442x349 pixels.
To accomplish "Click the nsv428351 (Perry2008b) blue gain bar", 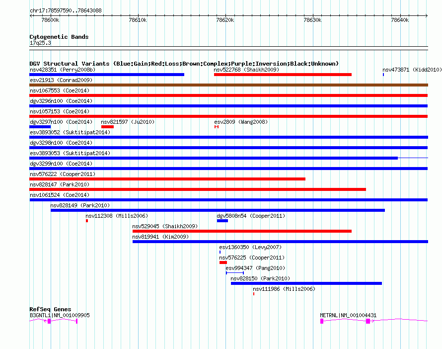I will [x=107, y=75].
